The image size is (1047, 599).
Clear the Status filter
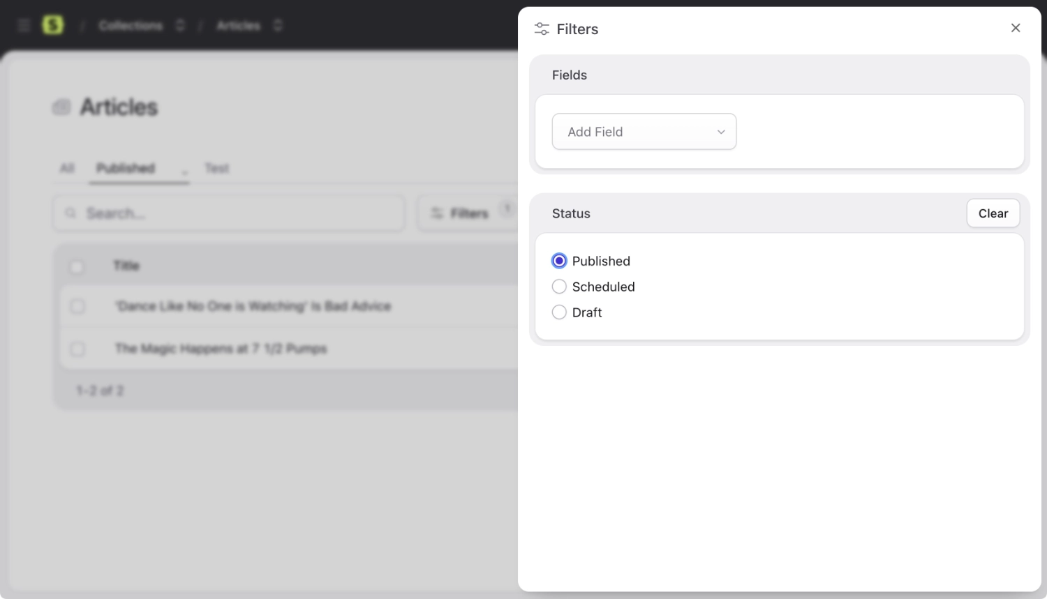click(993, 213)
